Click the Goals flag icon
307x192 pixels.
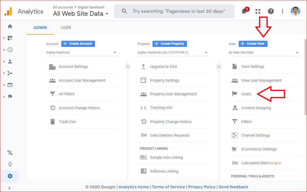tap(234, 94)
